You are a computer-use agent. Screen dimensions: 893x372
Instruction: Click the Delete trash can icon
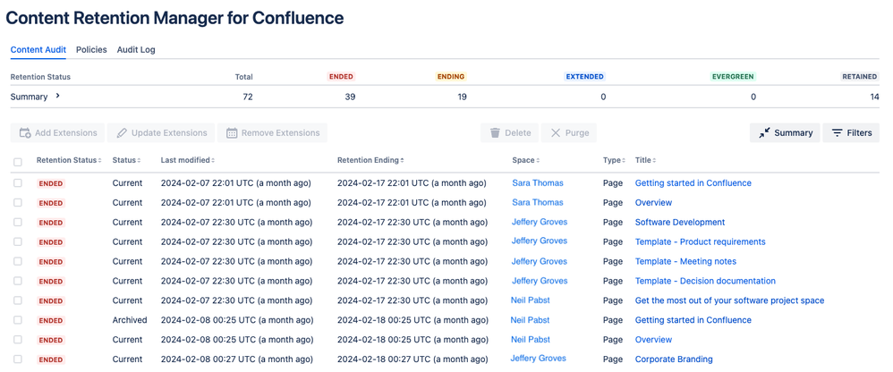pos(495,133)
